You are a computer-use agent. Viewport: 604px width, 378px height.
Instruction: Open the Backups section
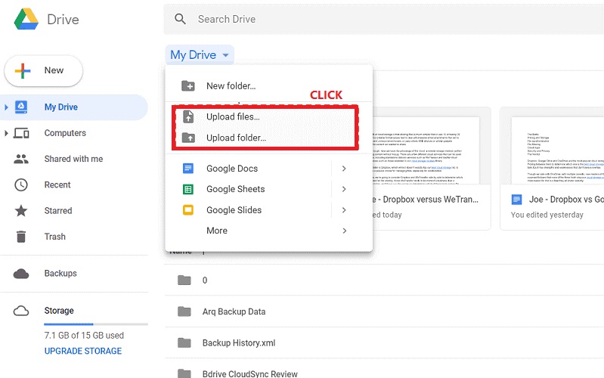pyautogui.click(x=60, y=273)
